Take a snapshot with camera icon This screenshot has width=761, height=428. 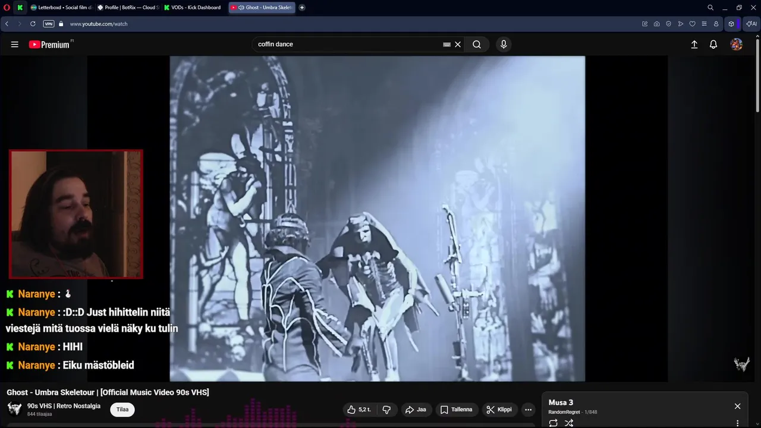point(656,24)
